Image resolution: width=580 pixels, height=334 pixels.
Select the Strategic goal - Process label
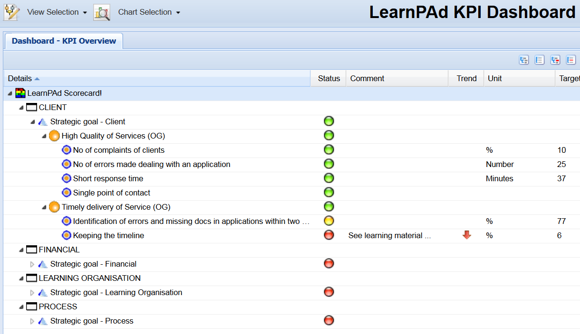pos(92,321)
